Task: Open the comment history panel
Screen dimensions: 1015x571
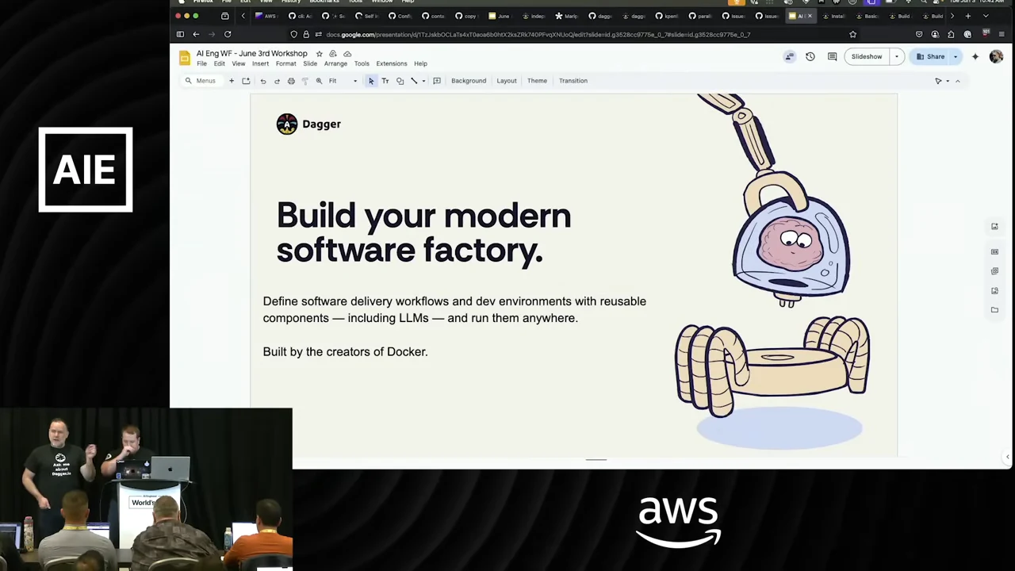Action: (x=832, y=56)
